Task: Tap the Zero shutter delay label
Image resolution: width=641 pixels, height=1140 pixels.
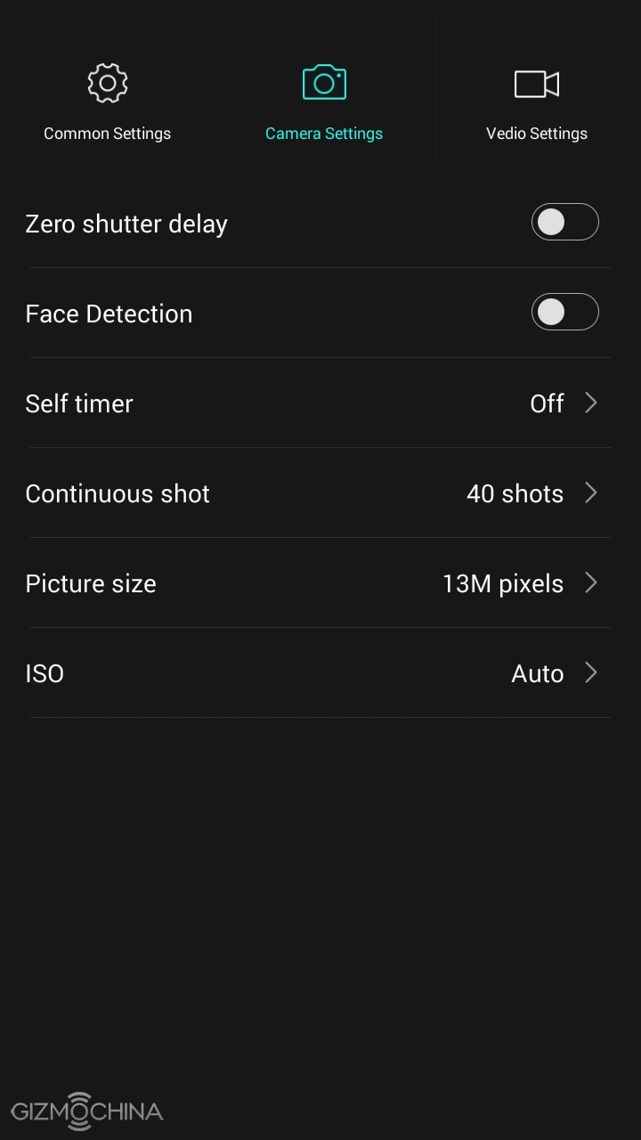Action: pyautogui.click(x=126, y=224)
